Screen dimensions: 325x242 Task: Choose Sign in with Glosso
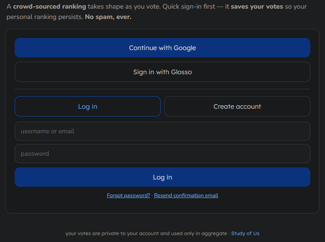pos(162,72)
